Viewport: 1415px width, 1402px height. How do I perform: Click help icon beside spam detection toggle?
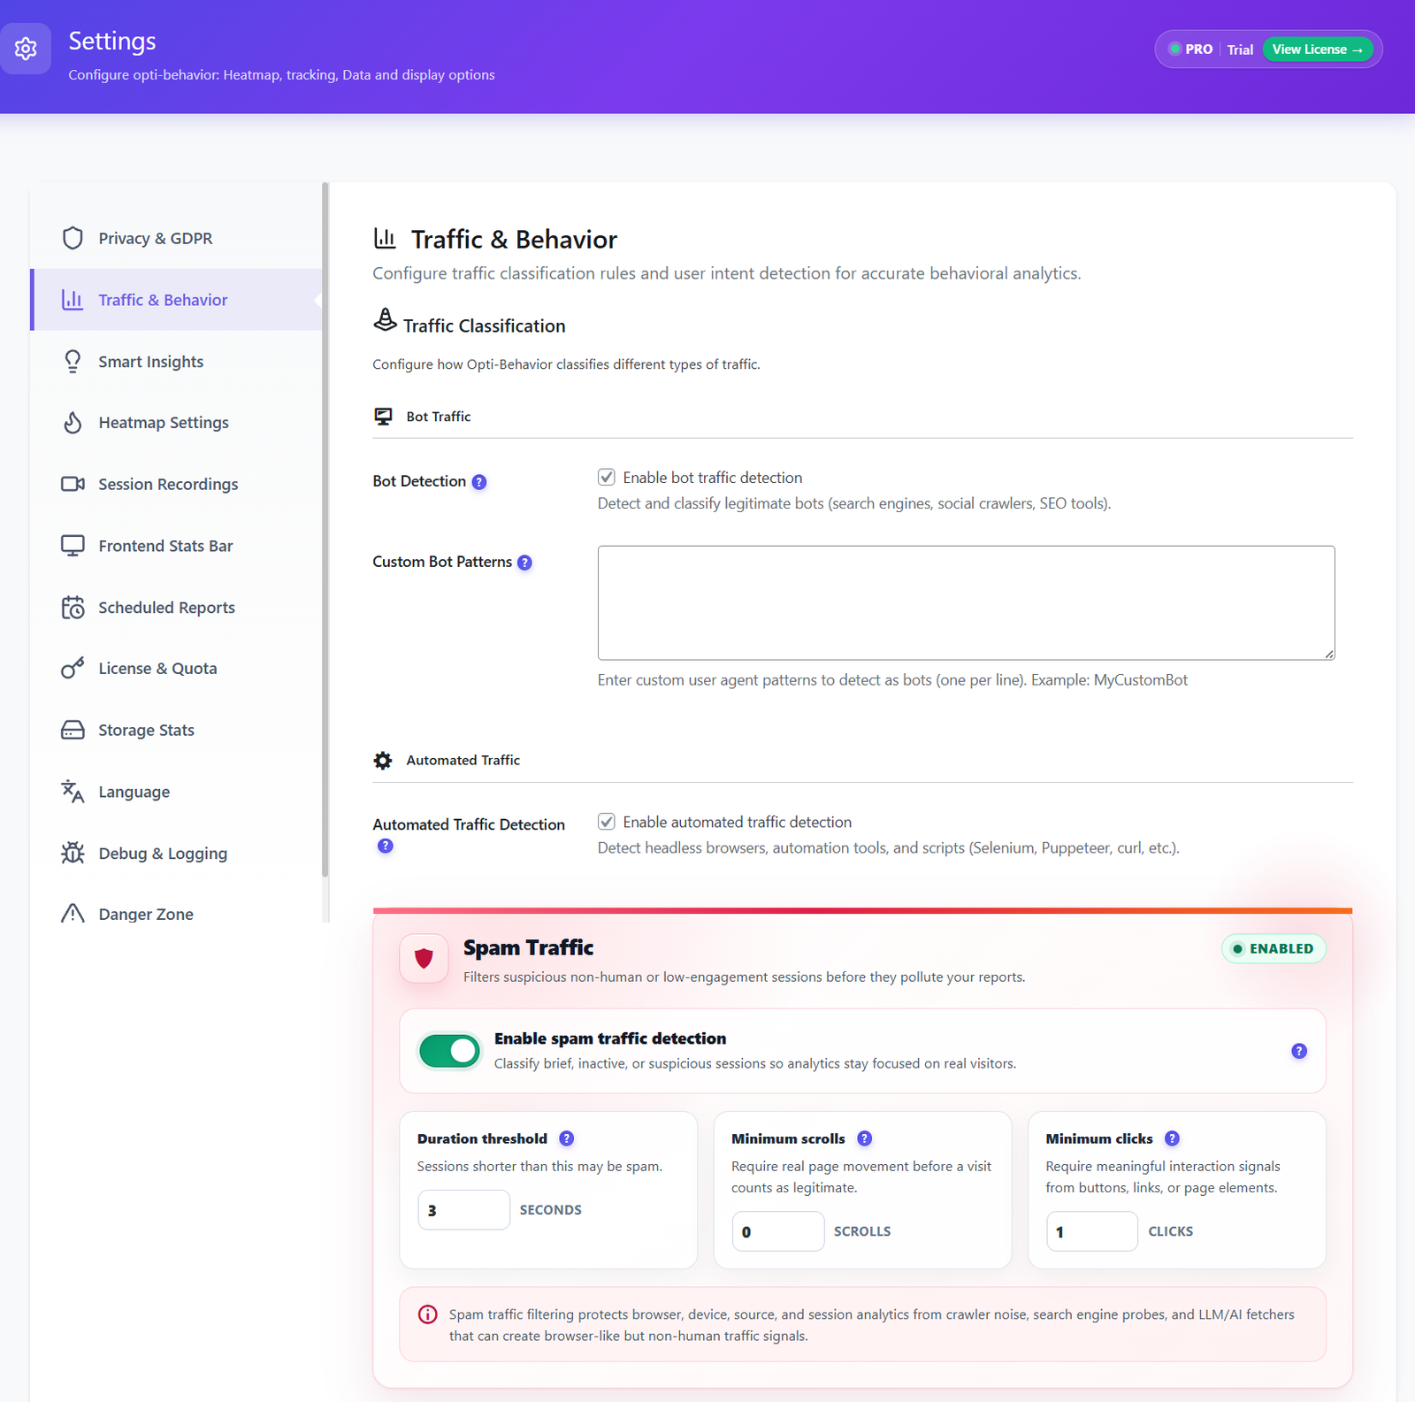(x=1299, y=1051)
